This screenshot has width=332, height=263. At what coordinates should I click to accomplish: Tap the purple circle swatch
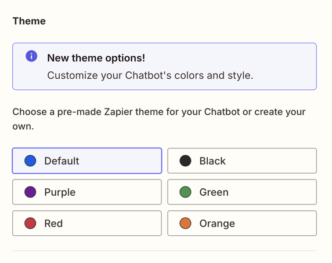30,192
